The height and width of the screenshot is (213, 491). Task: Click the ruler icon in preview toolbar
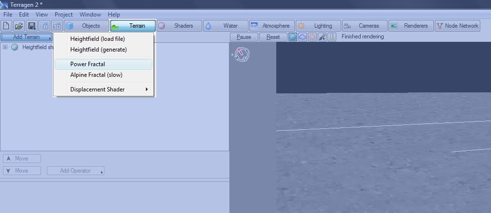pyautogui.click(x=332, y=37)
